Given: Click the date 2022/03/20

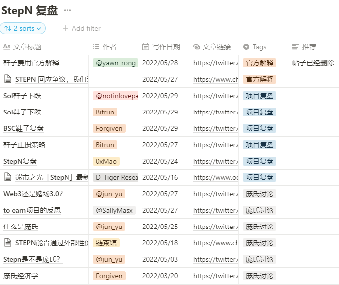Looking at the screenshot, I should (160, 276).
